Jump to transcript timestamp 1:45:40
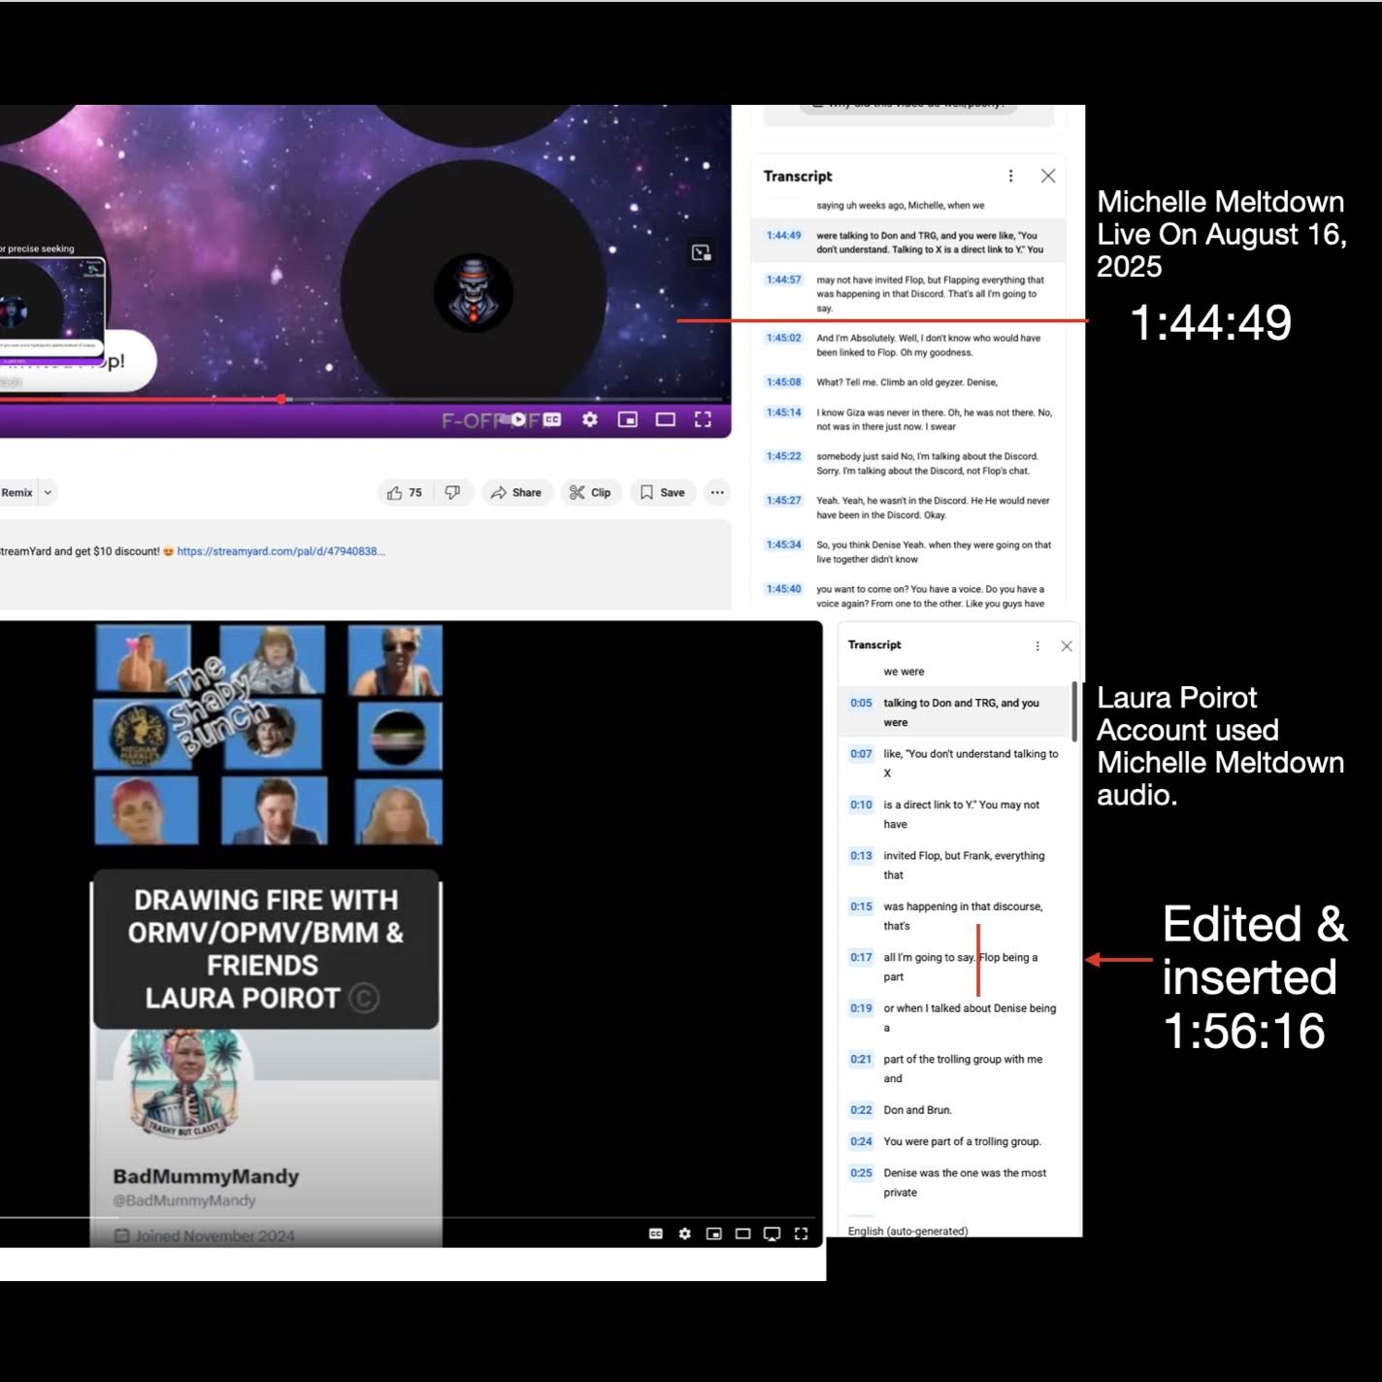The height and width of the screenshot is (1382, 1382). [784, 589]
